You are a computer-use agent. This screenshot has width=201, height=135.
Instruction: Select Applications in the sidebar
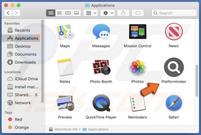pos(21,38)
